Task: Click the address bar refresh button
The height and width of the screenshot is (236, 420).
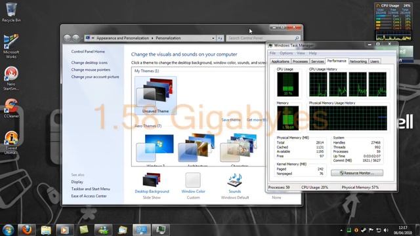Action: pos(220,38)
